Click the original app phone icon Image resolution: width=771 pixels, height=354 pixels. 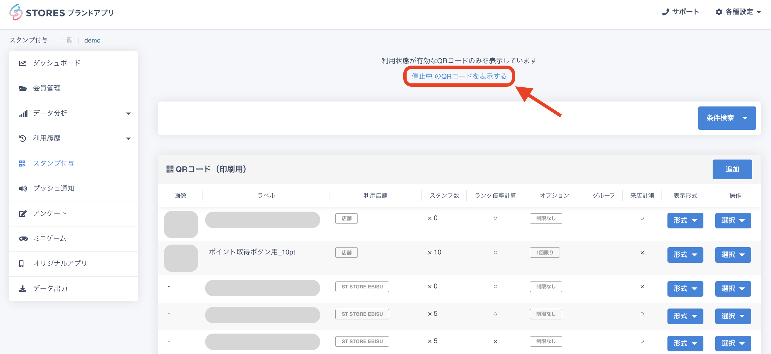21,264
